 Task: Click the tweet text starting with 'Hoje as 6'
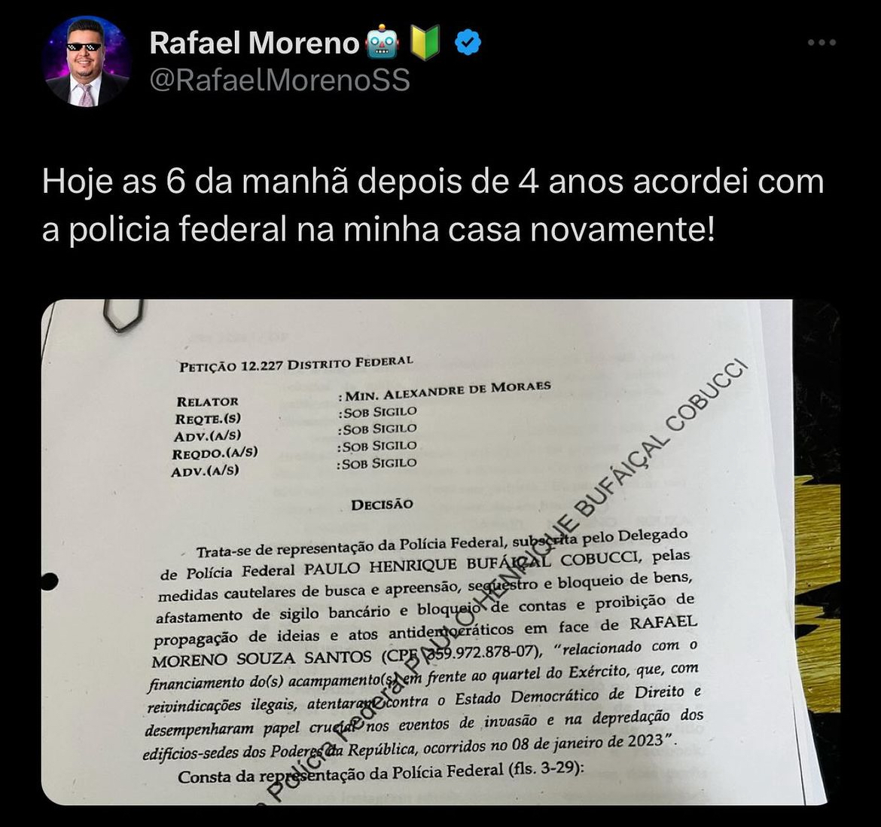(x=433, y=206)
